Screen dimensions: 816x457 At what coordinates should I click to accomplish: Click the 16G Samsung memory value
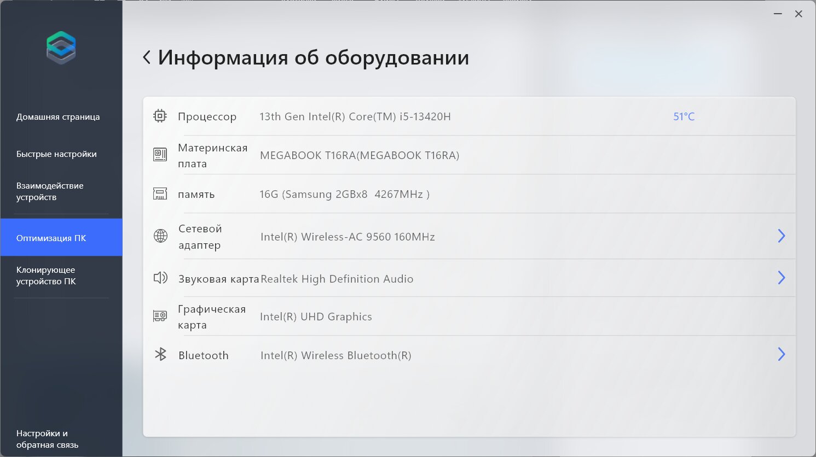point(344,194)
